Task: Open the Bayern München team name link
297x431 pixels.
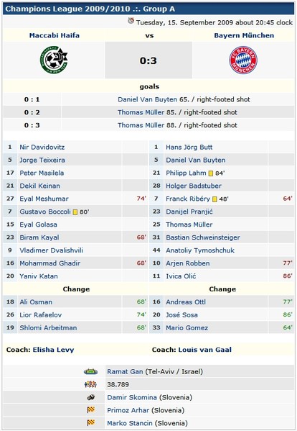Action: [244, 35]
